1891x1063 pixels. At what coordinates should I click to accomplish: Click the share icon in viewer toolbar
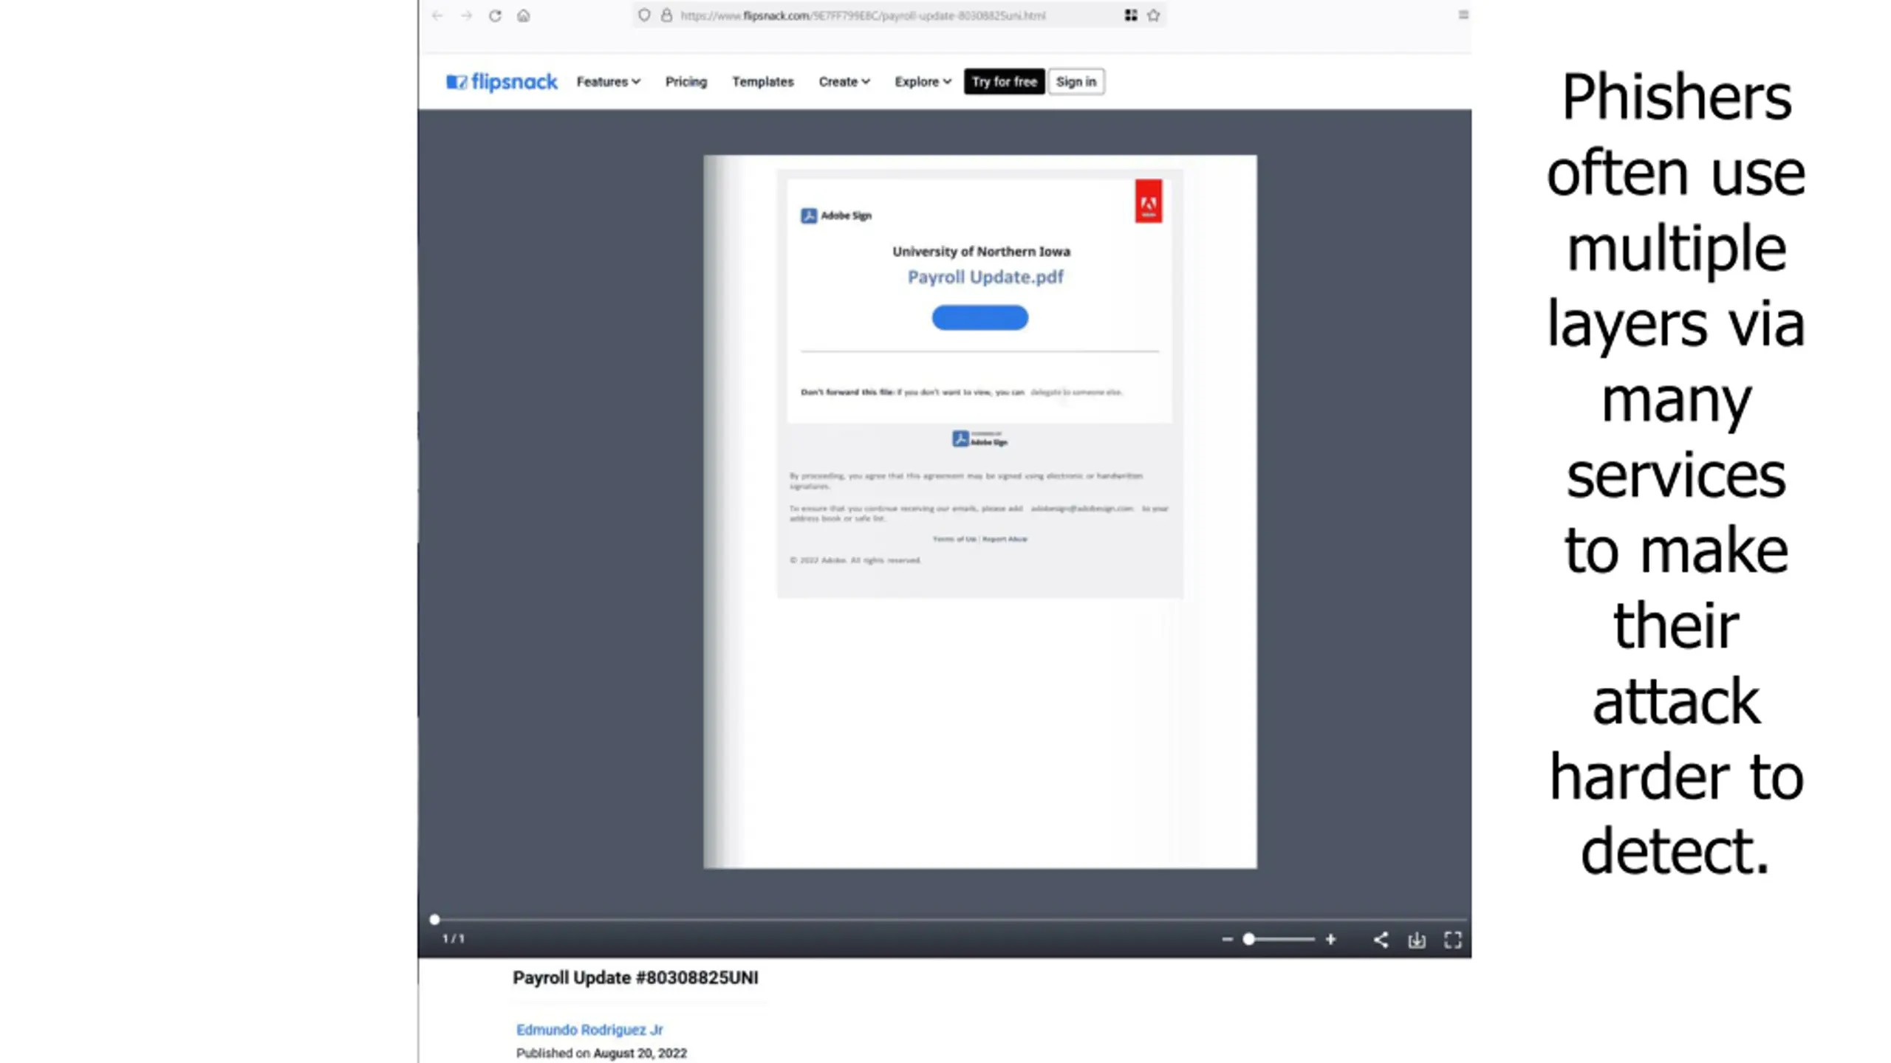point(1380,940)
